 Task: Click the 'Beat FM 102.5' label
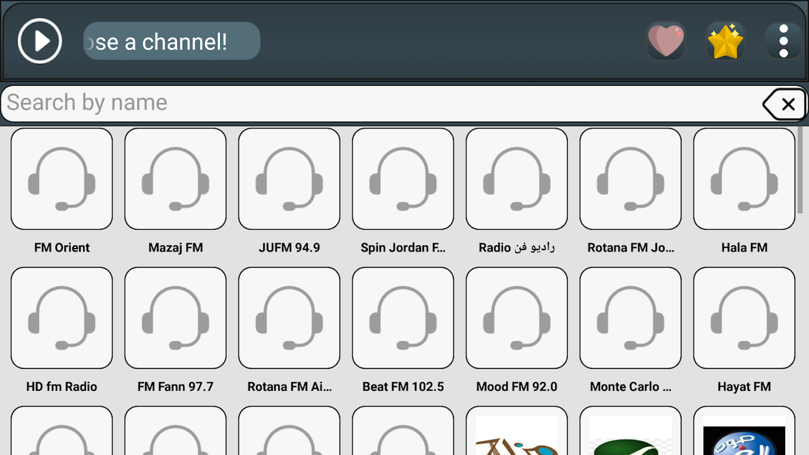click(x=403, y=387)
